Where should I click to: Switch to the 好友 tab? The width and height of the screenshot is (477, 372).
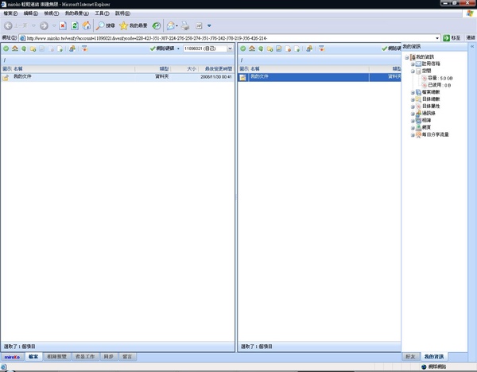click(x=411, y=356)
